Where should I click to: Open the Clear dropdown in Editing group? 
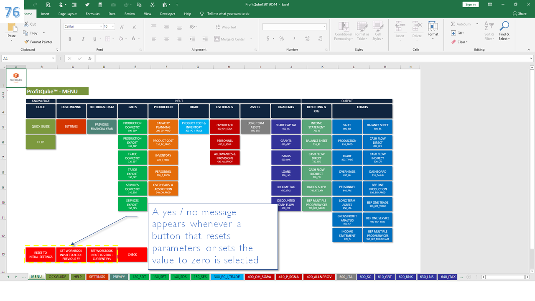click(459, 42)
